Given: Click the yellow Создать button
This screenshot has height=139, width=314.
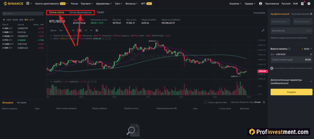Looking at the screenshot, I should [x=291, y=92].
